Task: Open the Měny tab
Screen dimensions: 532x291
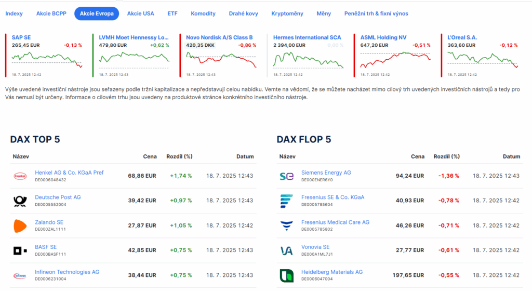Action: [324, 14]
